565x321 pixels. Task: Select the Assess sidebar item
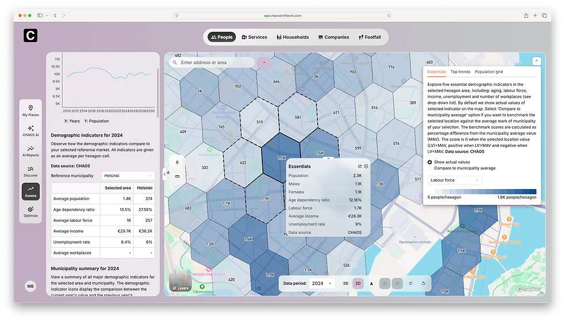[x=31, y=191]
